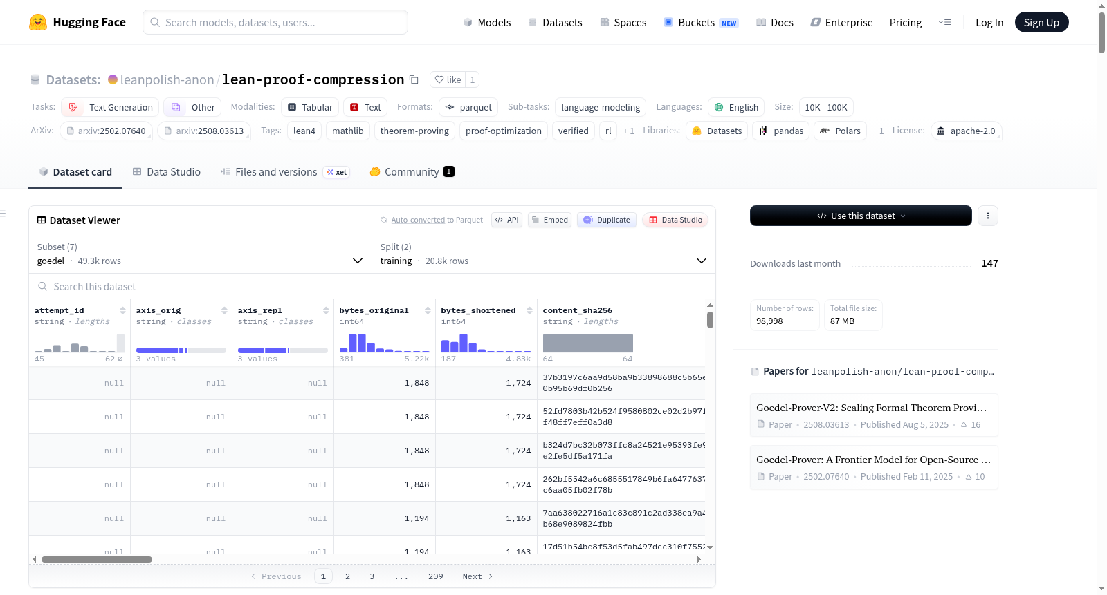Image resolution: width=1107 pixels, height=595 pixels.
Task: Click the Sign Up button
Action: point(1041,22)
